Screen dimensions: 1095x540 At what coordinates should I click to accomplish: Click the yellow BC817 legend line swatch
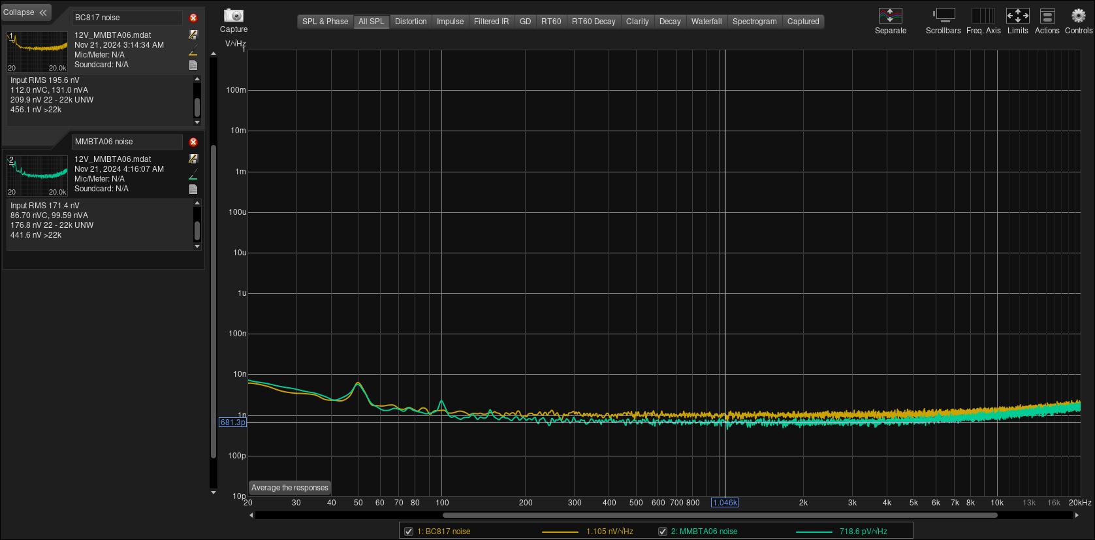click(x=560, y=532)
